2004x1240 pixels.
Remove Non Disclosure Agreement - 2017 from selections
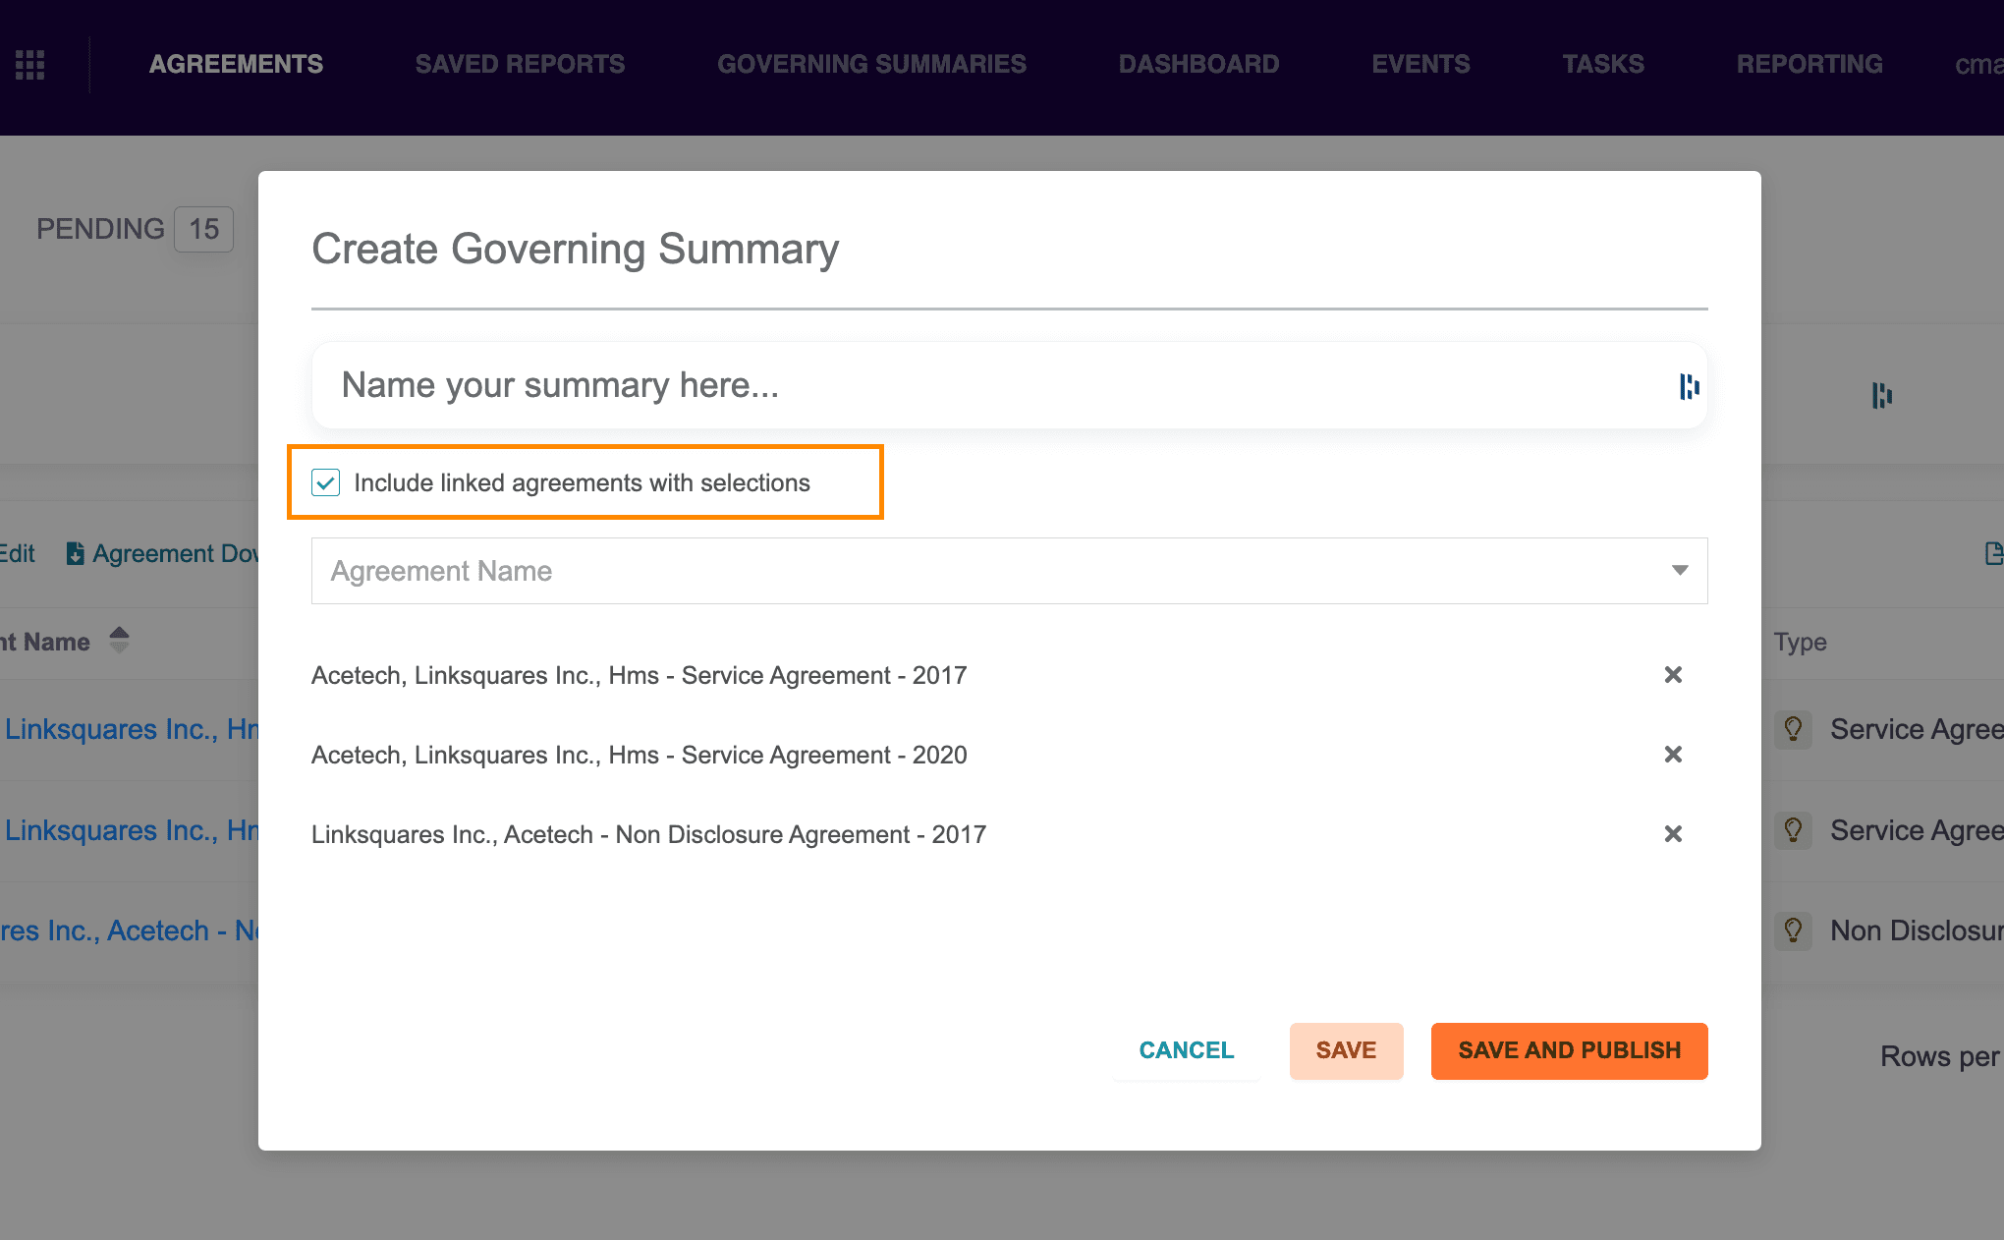coord(1673,834)
